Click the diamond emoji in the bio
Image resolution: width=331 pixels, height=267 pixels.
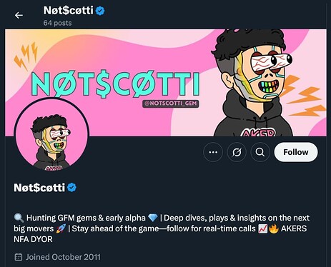tap(153, 218)
